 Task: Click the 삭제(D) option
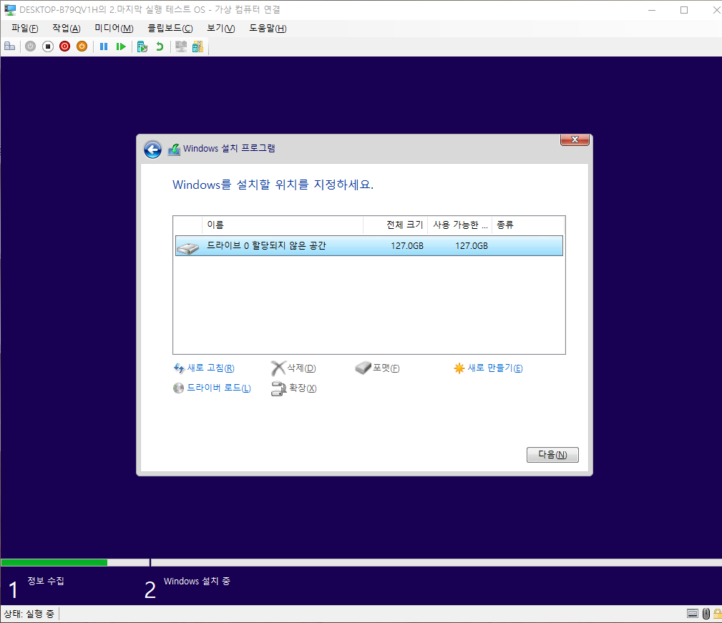point(301,368)
